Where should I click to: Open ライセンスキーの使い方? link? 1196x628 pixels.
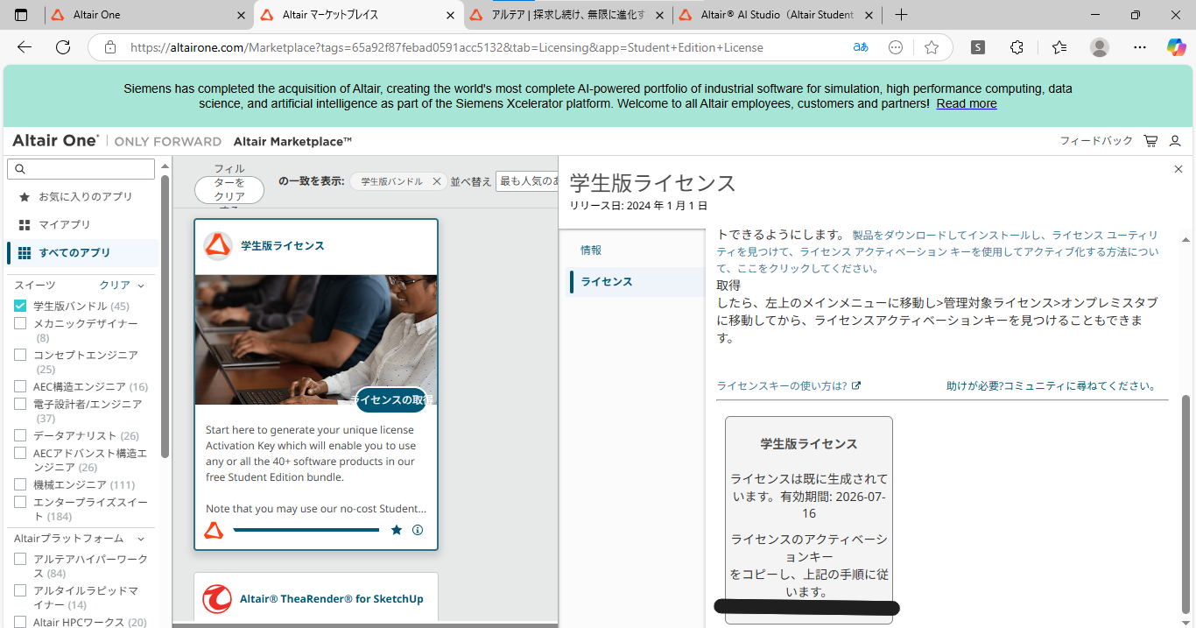pyautogui.click(x=788, y=385)
